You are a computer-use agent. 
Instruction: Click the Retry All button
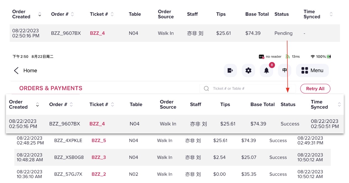click(x=315, y=88)
